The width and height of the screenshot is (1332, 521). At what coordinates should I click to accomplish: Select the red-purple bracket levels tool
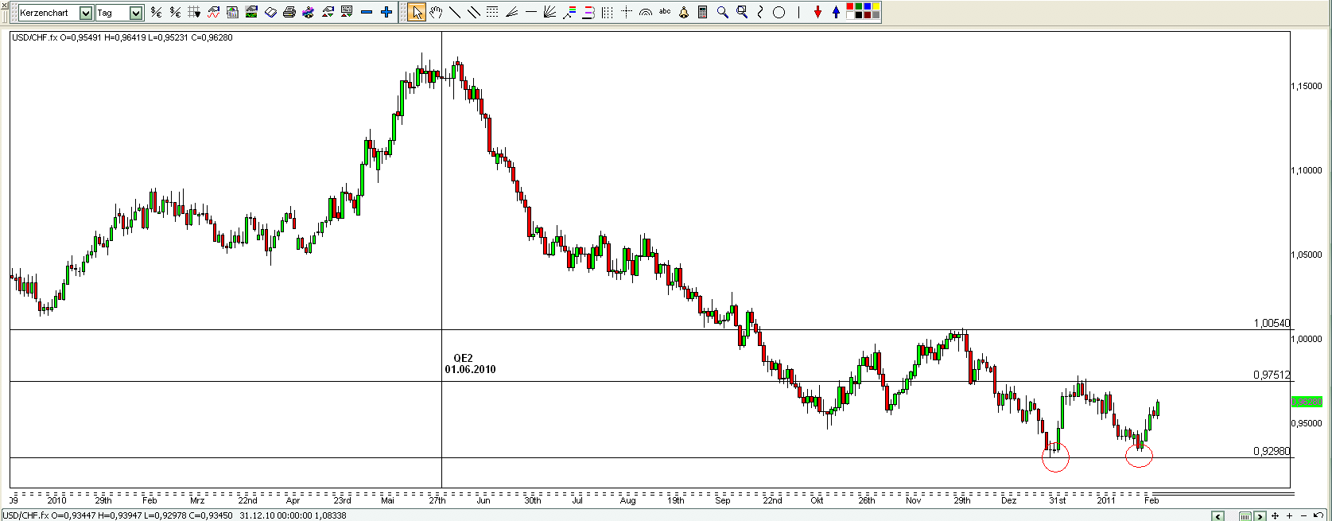(588, 12)
